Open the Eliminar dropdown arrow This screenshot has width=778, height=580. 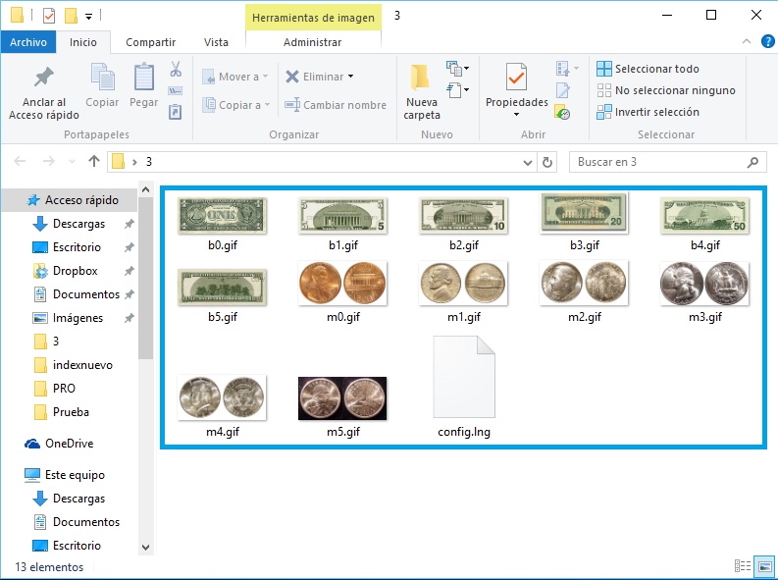[351, 77]
